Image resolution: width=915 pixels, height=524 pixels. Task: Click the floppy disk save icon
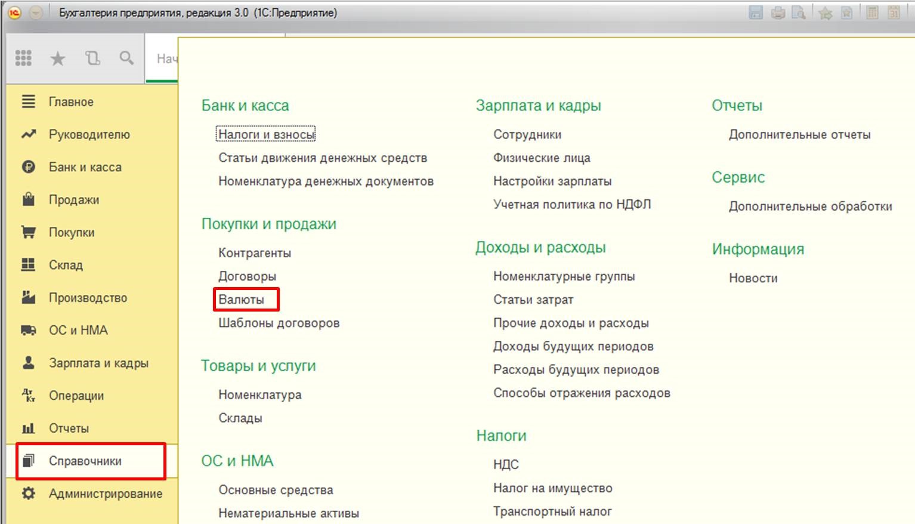756,13
